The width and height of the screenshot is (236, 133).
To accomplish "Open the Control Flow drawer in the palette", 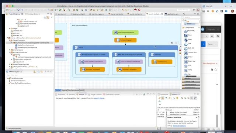I will (191, 82).
